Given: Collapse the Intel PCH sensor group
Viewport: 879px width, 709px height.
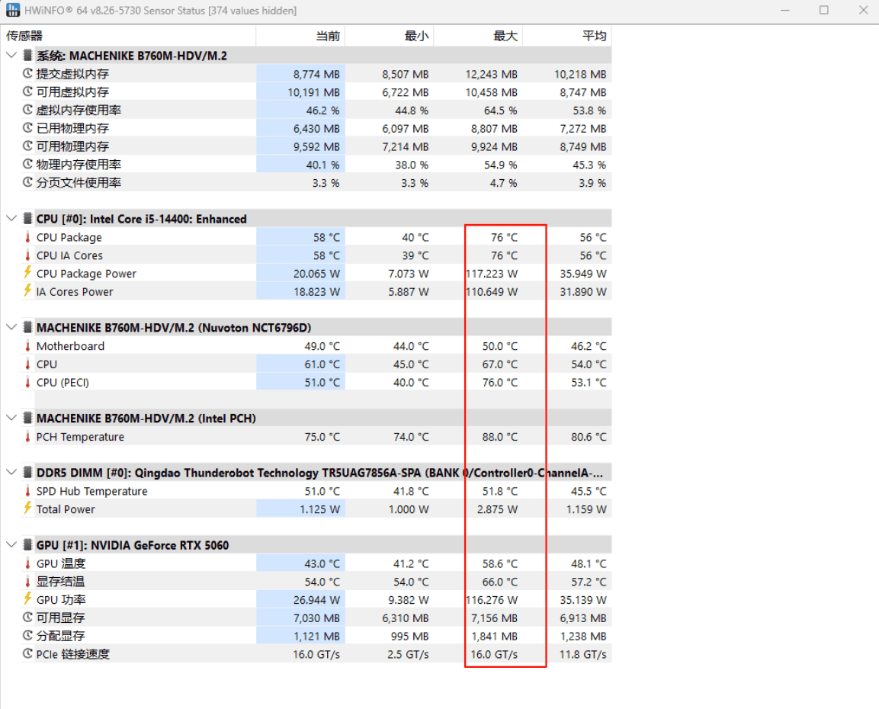Looking at the screenshot, I should (11, 418).
